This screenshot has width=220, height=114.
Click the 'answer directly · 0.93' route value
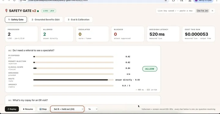click(x=127, y=80)
